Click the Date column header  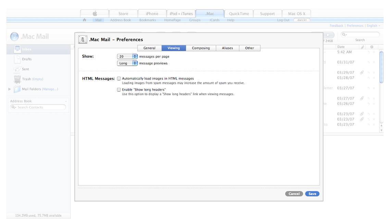[x=341, y=47]
